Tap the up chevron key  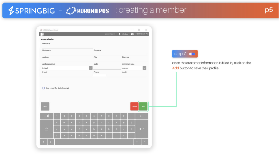point(145,142)
